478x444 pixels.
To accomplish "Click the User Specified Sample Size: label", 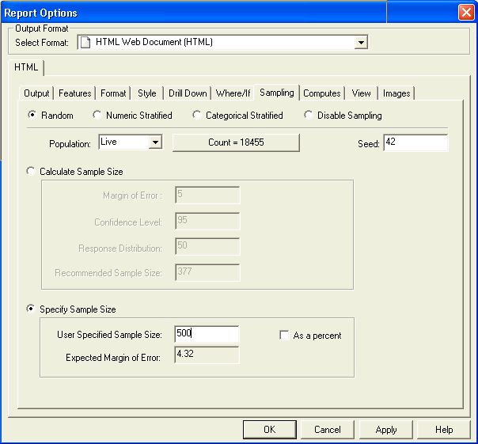I will pyautogui.click(x=109, y=335).
